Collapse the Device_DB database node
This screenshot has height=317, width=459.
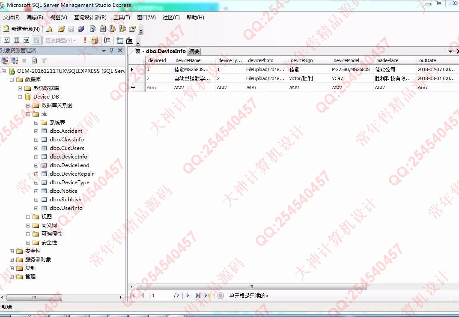pos(20,97)
